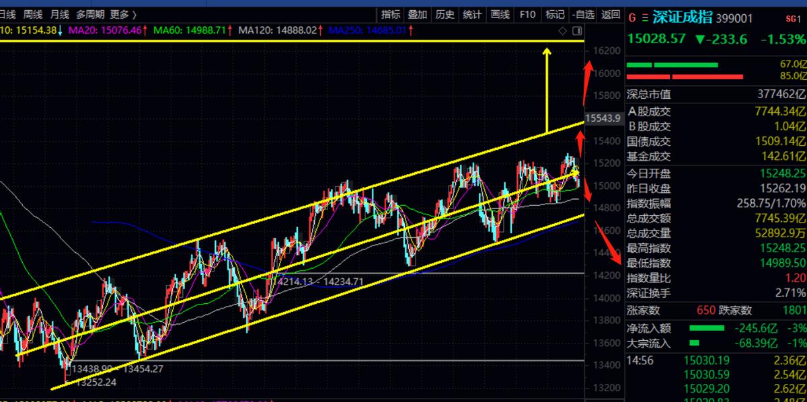This screenshot has height=402, width=807.
Task: Click the diamond marker icon above the chart
Action: 563,31
